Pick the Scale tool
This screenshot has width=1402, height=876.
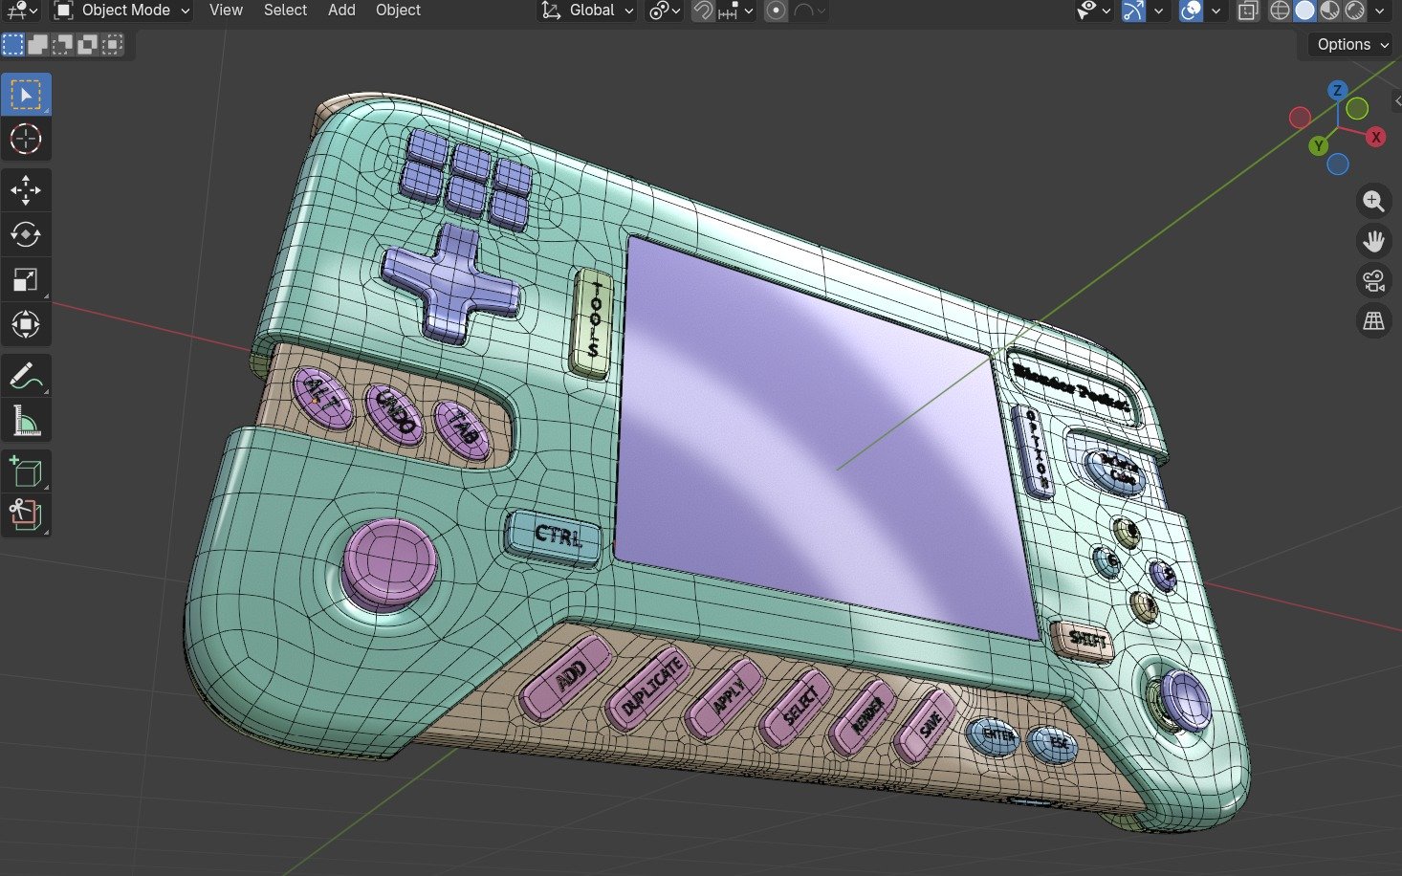[26, 280]
